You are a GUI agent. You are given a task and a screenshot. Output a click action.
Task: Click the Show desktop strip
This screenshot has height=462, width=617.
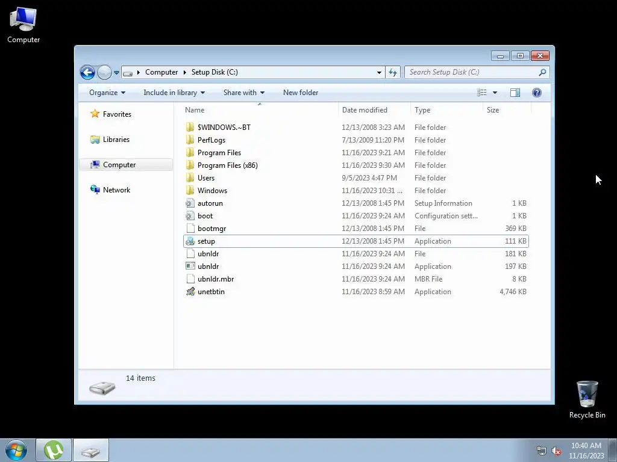tap(613, 450)
